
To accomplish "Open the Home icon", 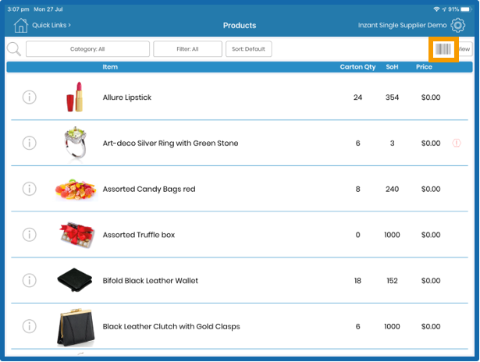I will click(x=21, y=25).
